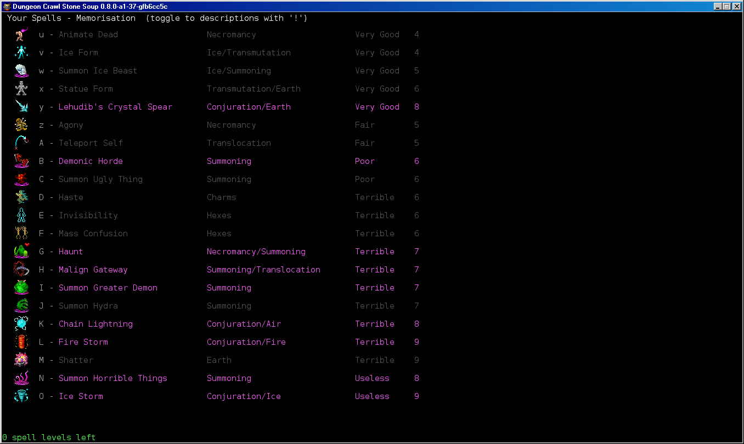Image resolution: width=744 pixels, height=444 pixels.
Task: Click the greyed-out Shatter spell name
Action: point(76,360)
